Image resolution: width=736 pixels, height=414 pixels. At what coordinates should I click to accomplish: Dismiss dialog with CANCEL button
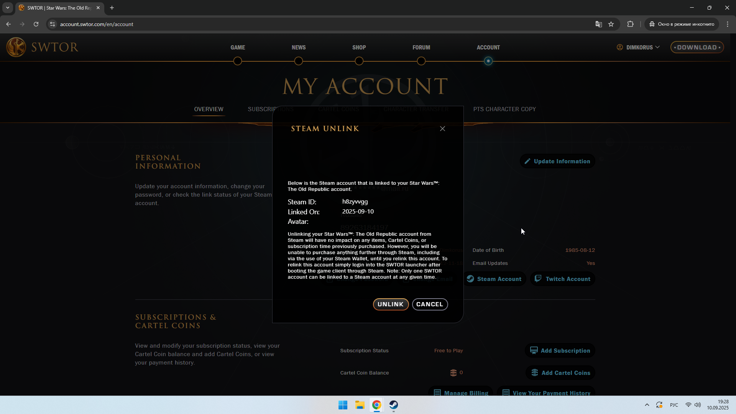tap(430, 304)
